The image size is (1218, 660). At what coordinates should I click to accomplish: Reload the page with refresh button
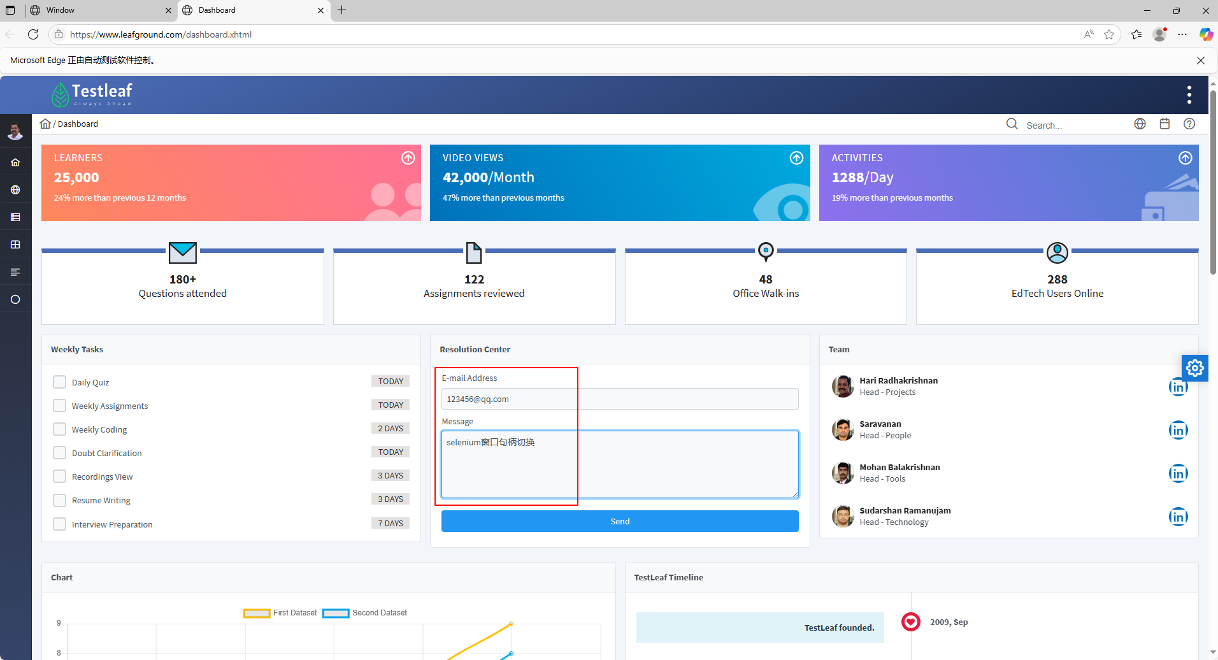point(33,34)
